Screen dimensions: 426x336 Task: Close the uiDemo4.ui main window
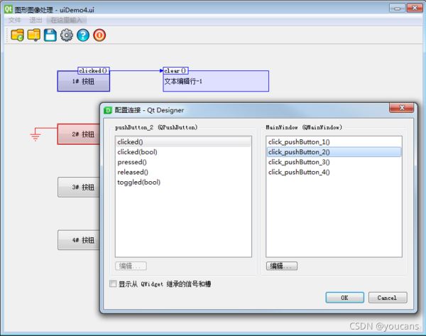coord(415,9)
